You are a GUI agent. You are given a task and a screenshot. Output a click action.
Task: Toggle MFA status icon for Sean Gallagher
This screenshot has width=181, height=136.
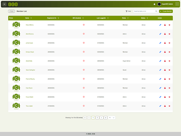coord(84,70)
